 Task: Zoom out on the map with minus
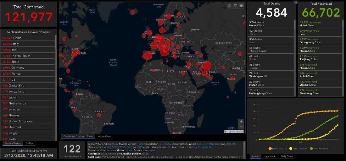pos(241,126)
